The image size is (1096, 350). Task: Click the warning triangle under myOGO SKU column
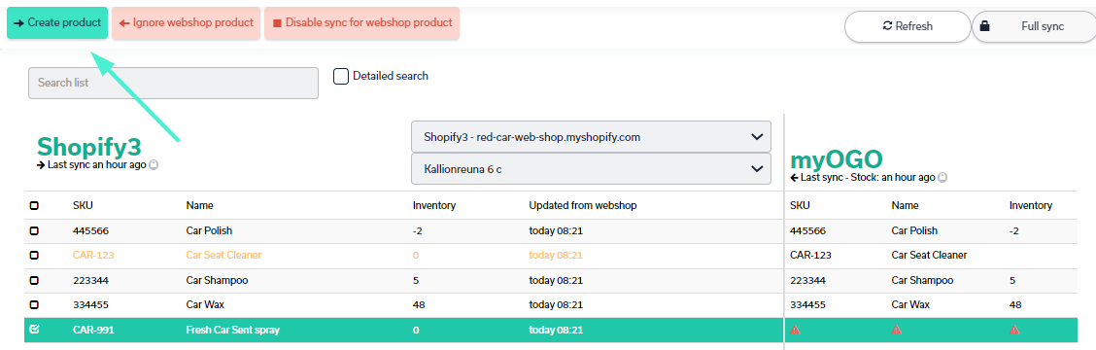(795, 330)
